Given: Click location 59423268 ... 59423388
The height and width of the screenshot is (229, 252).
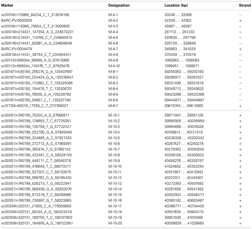Looking at the screenshot, I should (184, 95).
